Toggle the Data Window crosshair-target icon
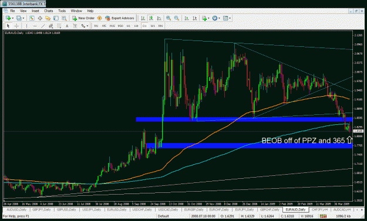The height and width of the screenshot is (221, 367). 40,18
